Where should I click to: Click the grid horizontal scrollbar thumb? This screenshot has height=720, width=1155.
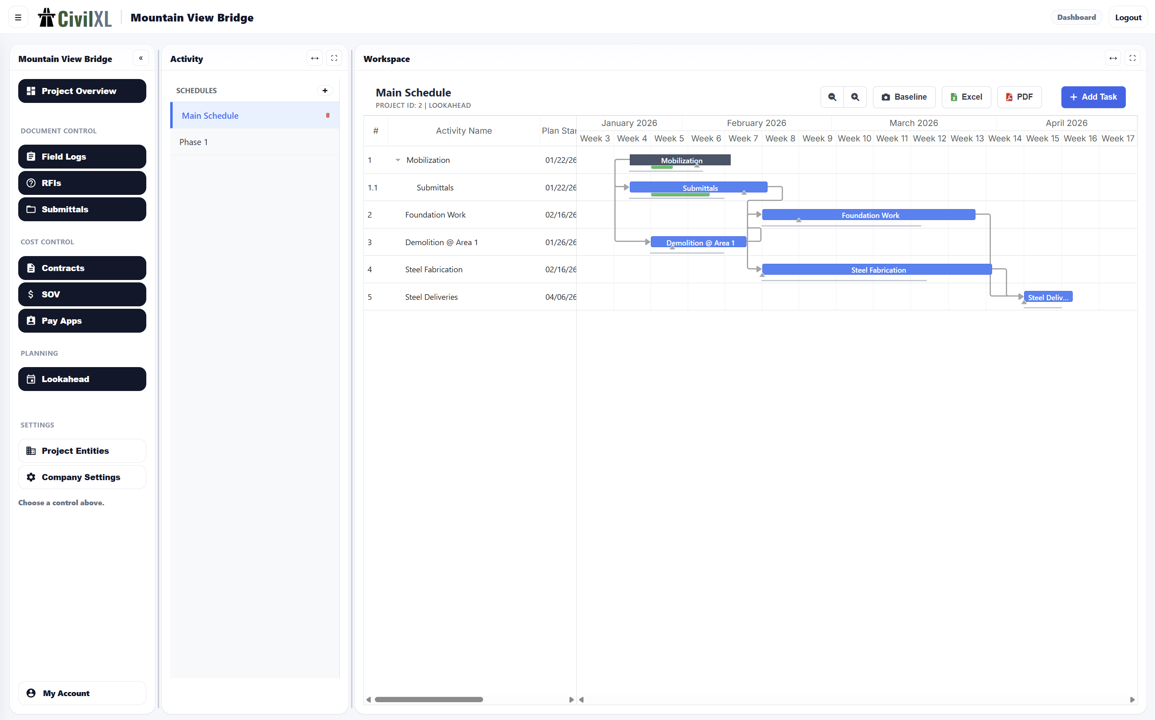coord(428,699)
